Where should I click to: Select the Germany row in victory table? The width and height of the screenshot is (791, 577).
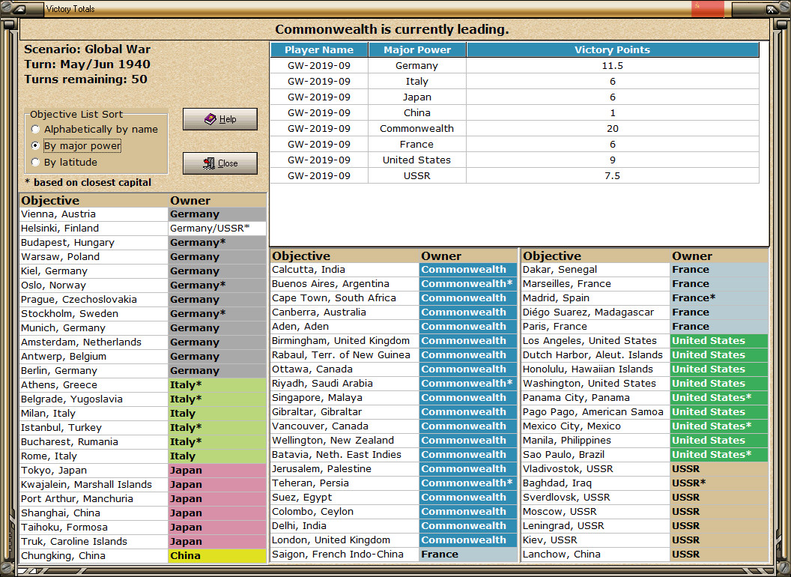click(x=515, y=66)
